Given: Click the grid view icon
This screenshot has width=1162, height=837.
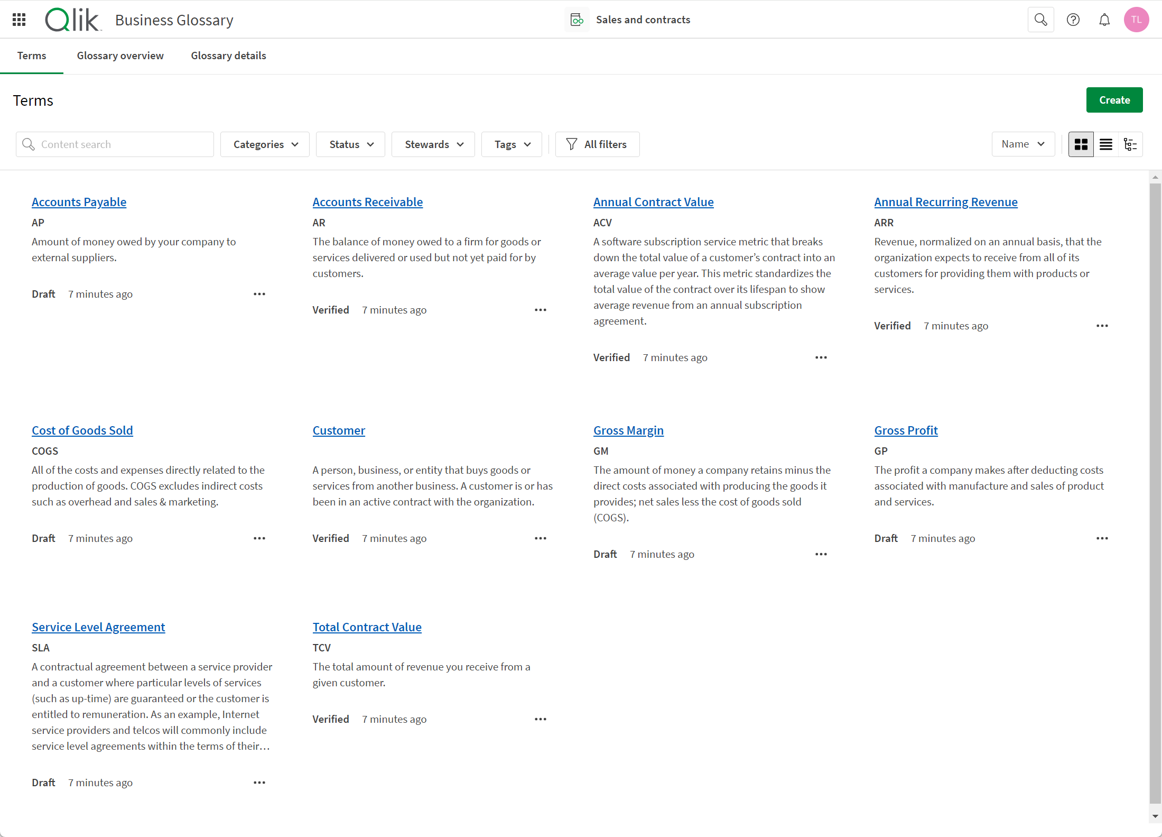Looking at the screenshot, I should tap(1081, 144).
